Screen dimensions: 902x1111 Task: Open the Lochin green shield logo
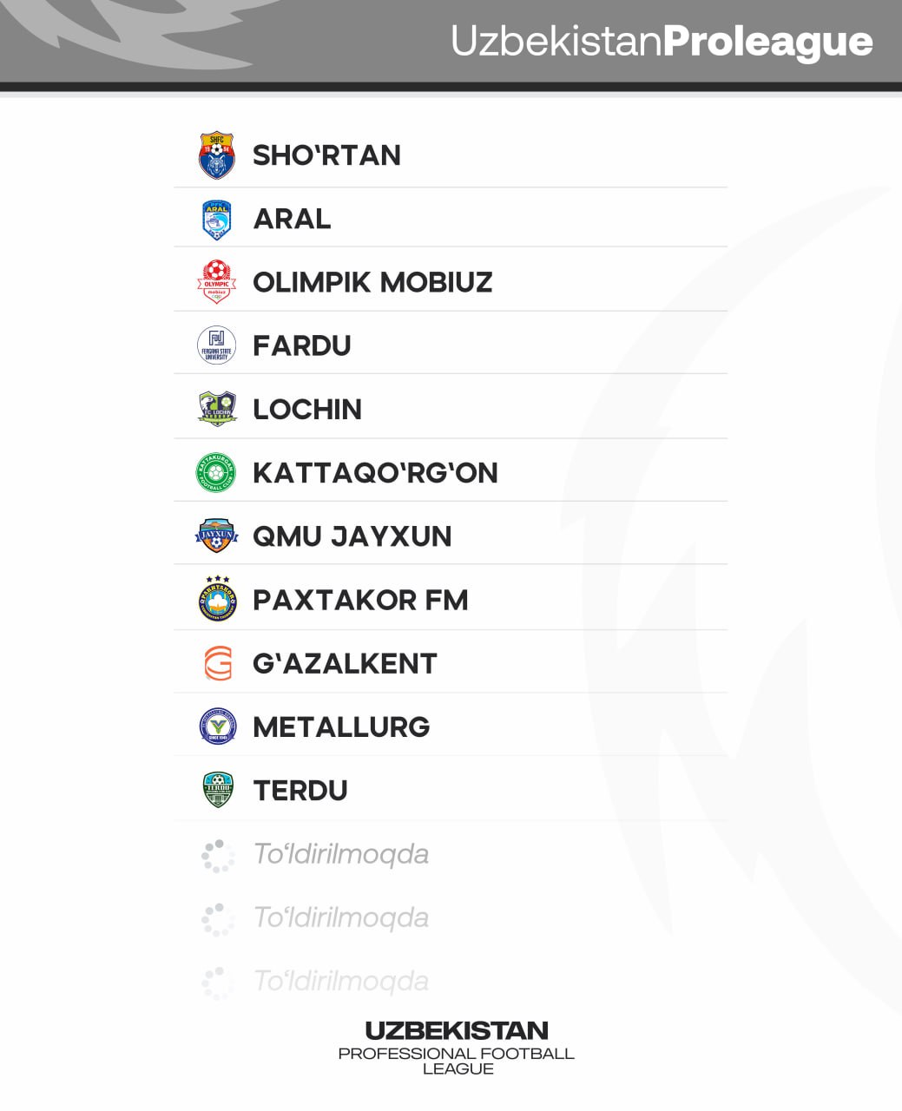pyautogui.click(x=217, y=409)
